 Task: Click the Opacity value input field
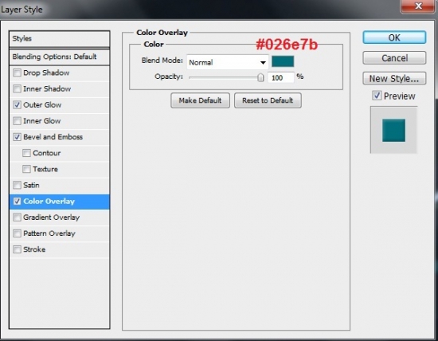281,78
